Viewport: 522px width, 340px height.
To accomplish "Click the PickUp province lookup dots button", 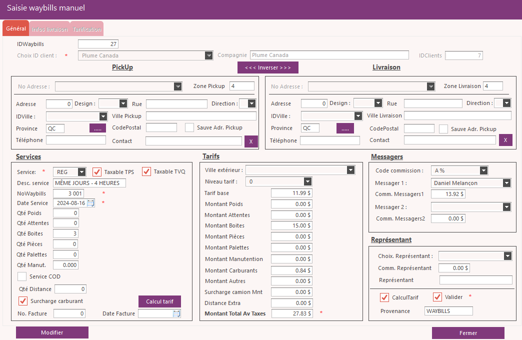I will [x=97, y=128].
